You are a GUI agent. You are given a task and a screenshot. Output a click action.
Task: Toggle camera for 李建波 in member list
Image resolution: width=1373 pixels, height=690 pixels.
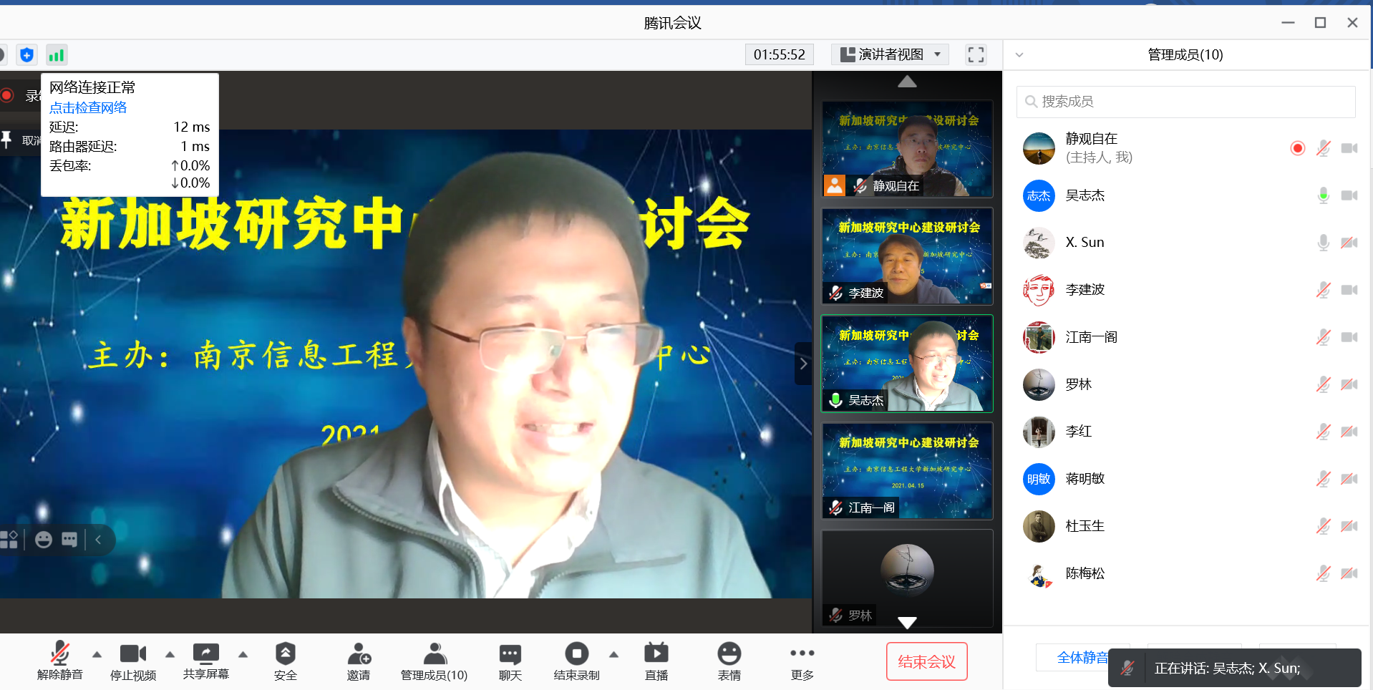pos(1349,290)
